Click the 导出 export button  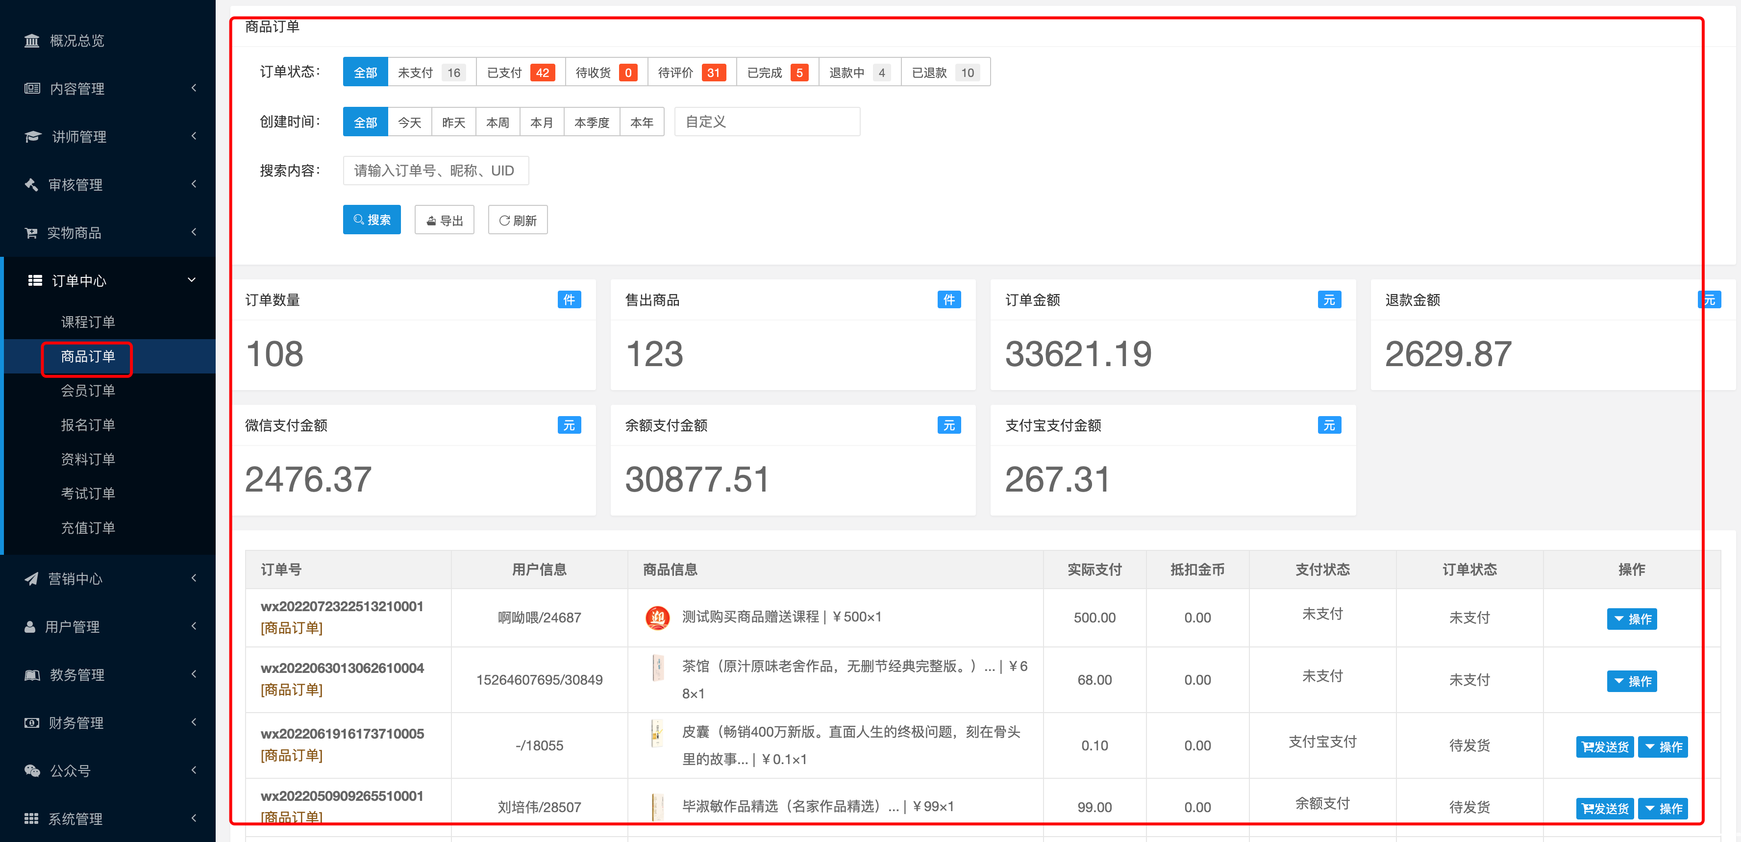coord(444,220)
